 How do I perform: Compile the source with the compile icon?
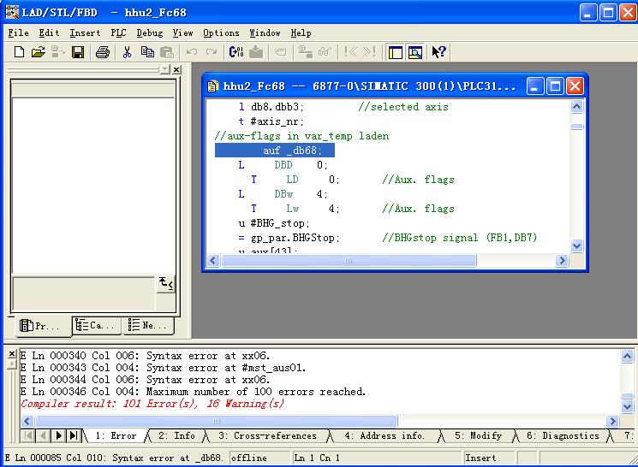[x=236, y=52]
